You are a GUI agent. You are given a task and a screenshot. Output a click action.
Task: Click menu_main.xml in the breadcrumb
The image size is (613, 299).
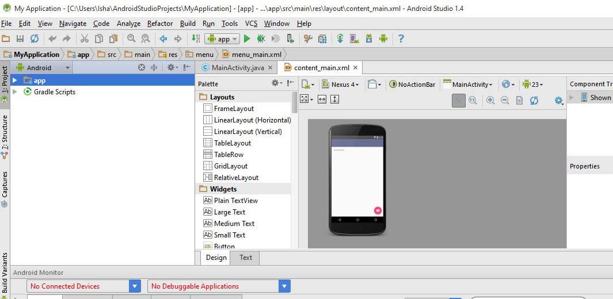pyautogui.click(x=252, y=54)
